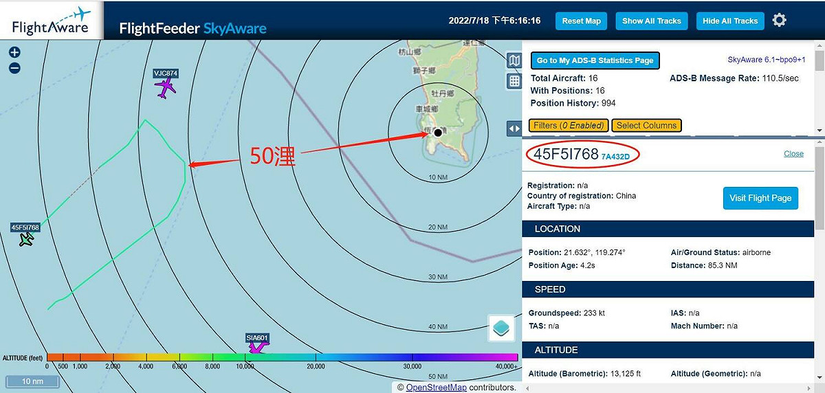Click the 7A432D hex code link
The width and height of the screenshot is (825, 393).
pyautogui.click(x=615, y=156)
